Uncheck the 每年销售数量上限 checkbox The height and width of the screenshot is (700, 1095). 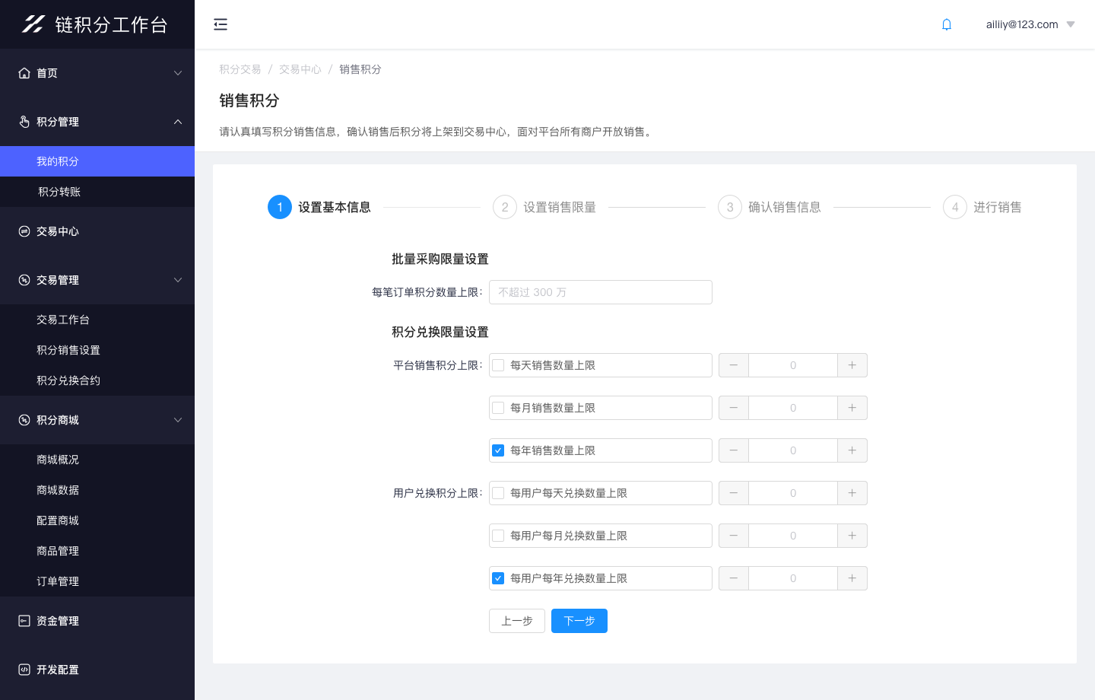tap(498, 450)
